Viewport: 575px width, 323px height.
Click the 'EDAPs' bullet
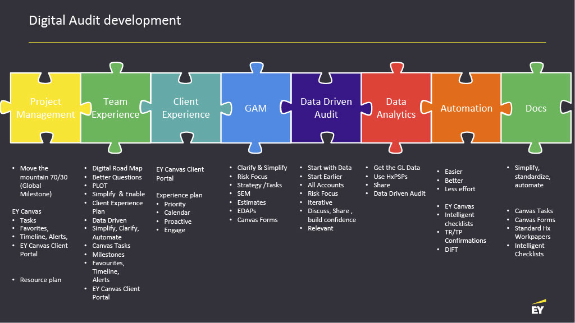coord(247,211)
